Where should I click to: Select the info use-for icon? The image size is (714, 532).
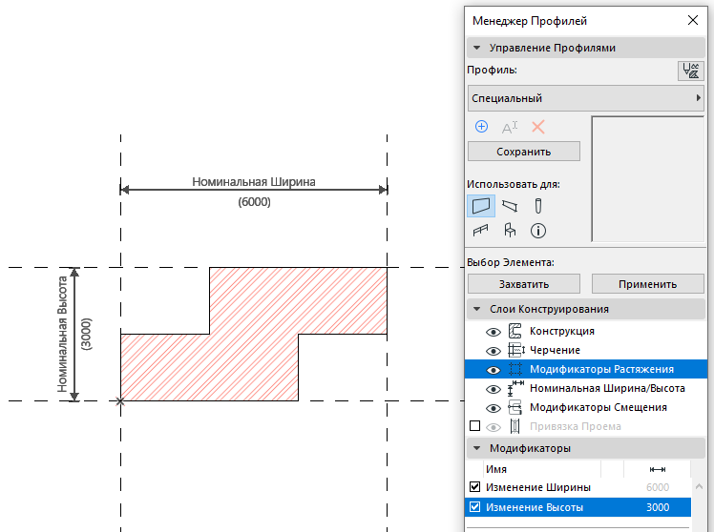pyautogui.click(x=538, y=231)
